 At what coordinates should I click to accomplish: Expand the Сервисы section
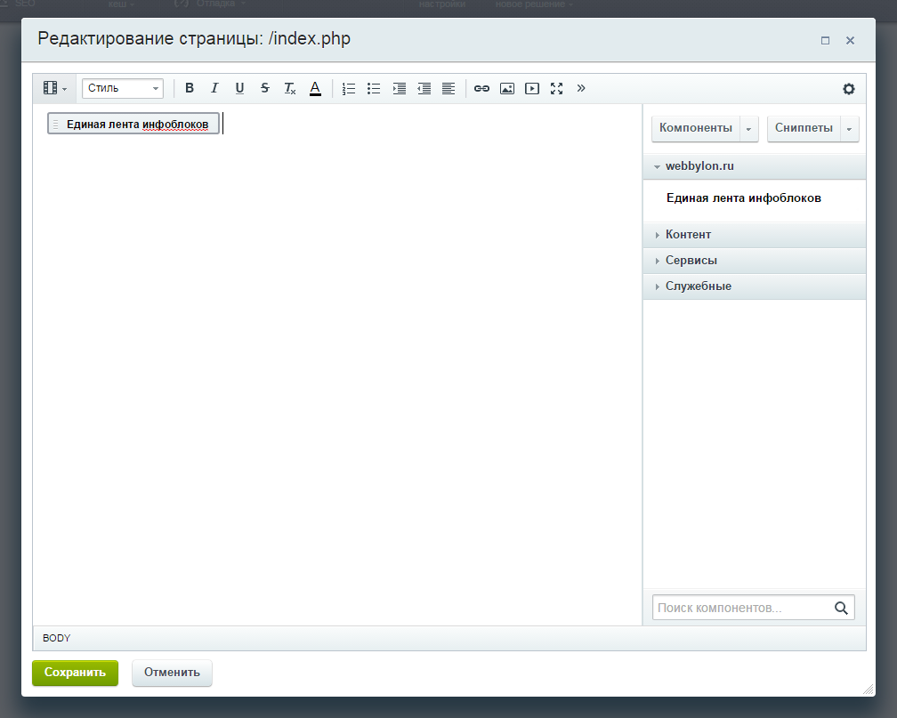[x=691, y=261]
